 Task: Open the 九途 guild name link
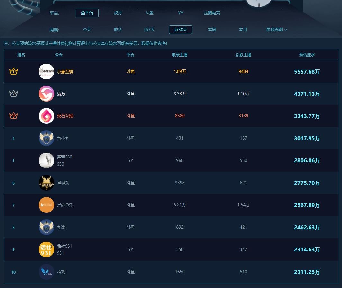[x=61, y=227]
